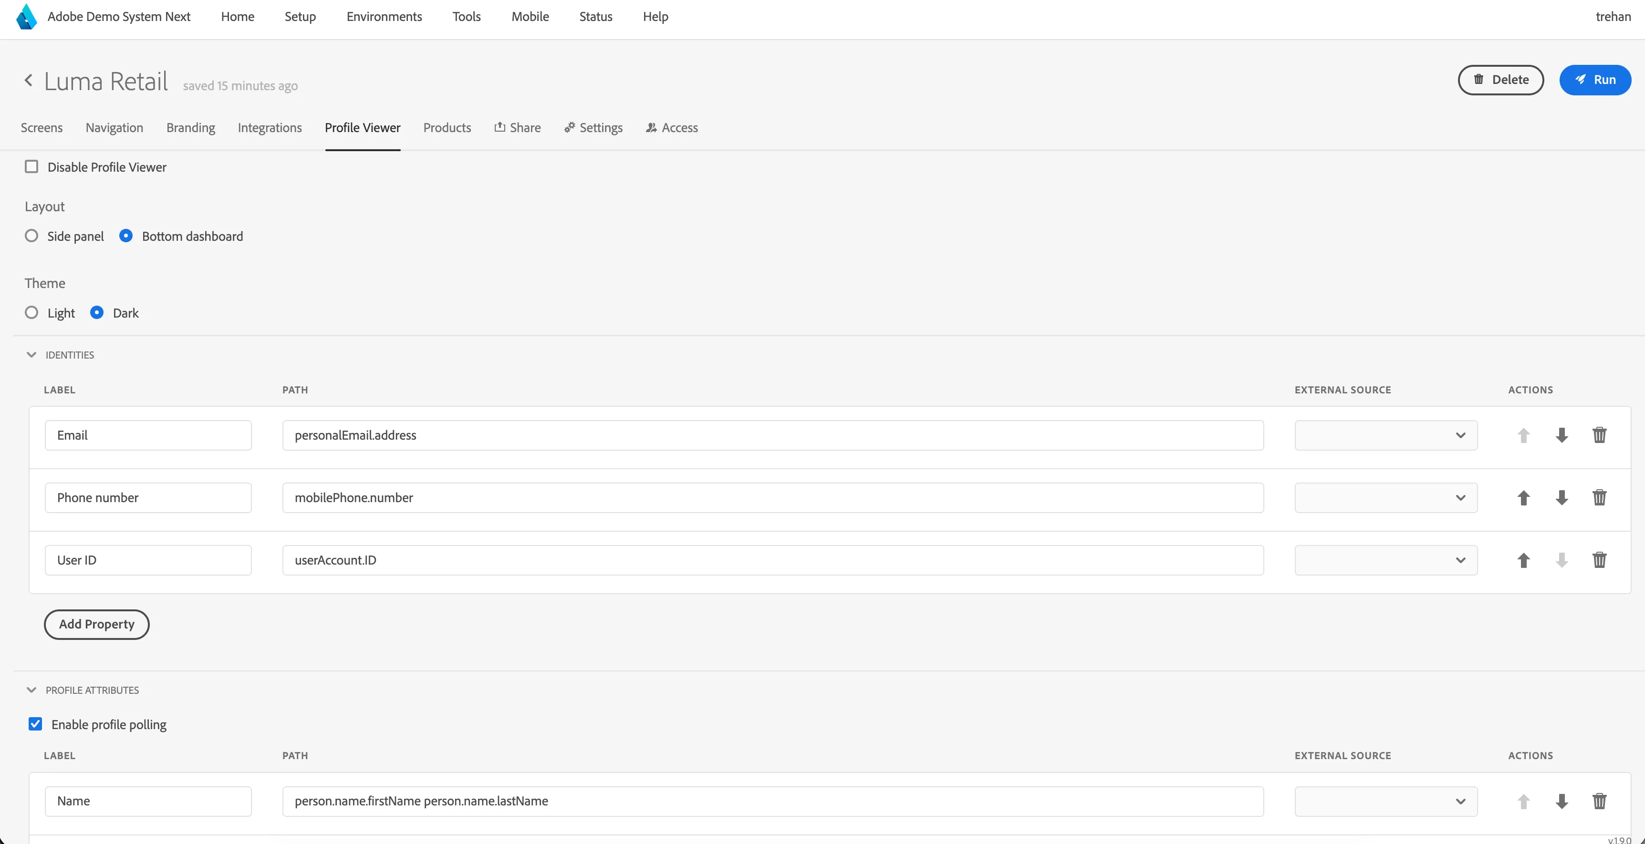Run the Luma Retail project
This screenshot has height=844, width=1645.
[1595, 80]
